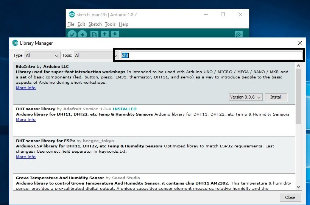Click the New sketch icon in Arduino toolbar
Screen dimensions: 310x205
coord(94,34)
